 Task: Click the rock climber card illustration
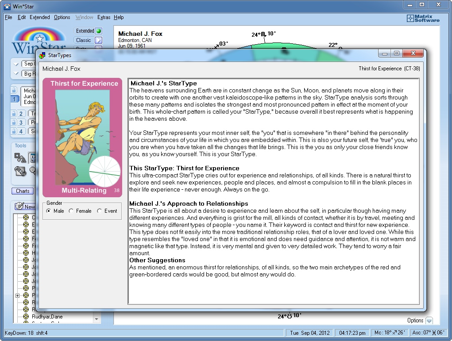tap(82, 137)
